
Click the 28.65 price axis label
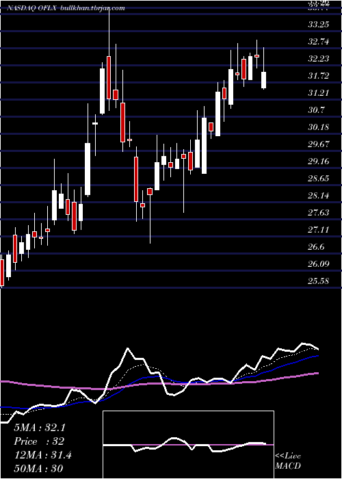pos(318,179)
